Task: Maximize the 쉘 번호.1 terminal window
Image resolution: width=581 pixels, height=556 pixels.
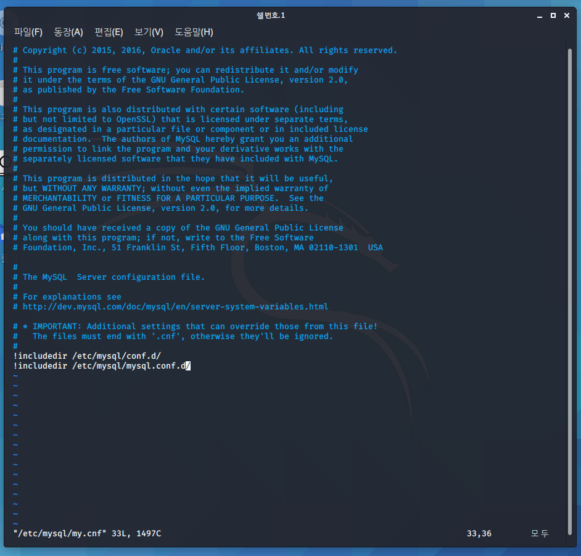Action: coord(553,15)
